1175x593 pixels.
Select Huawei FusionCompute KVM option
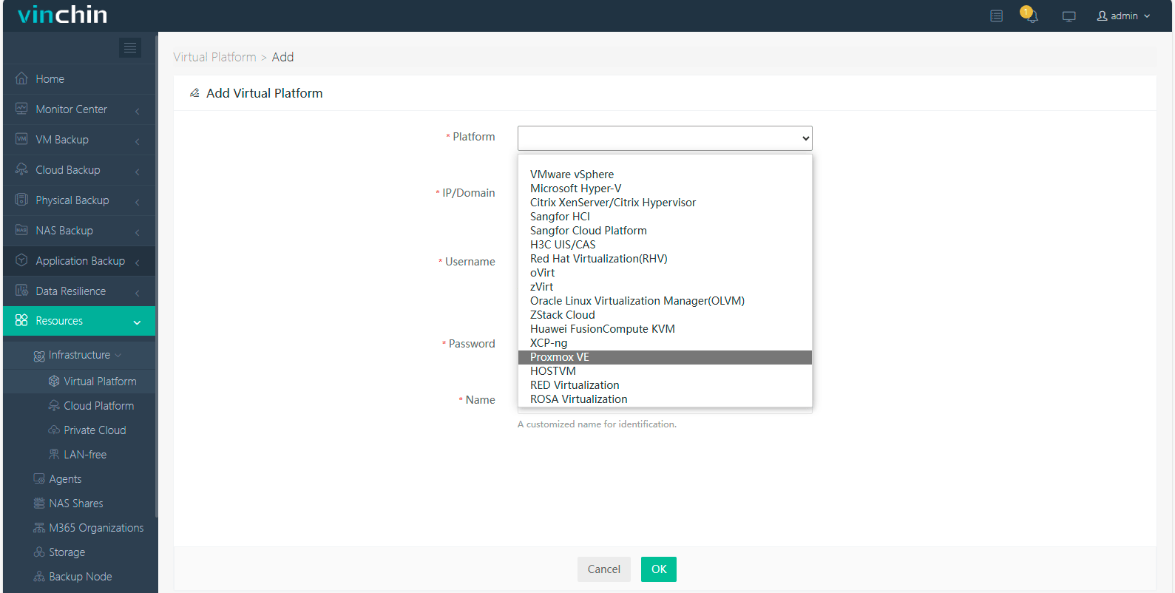click(665, 329)
